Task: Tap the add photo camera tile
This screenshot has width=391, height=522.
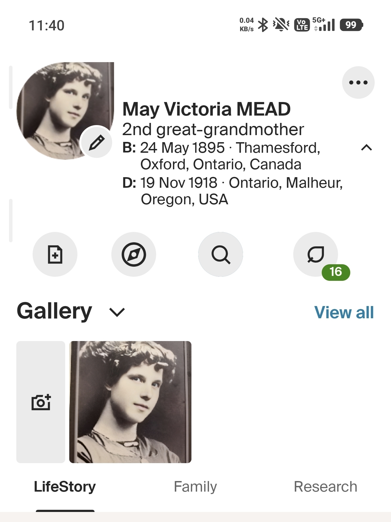Action: click(41, 402)
